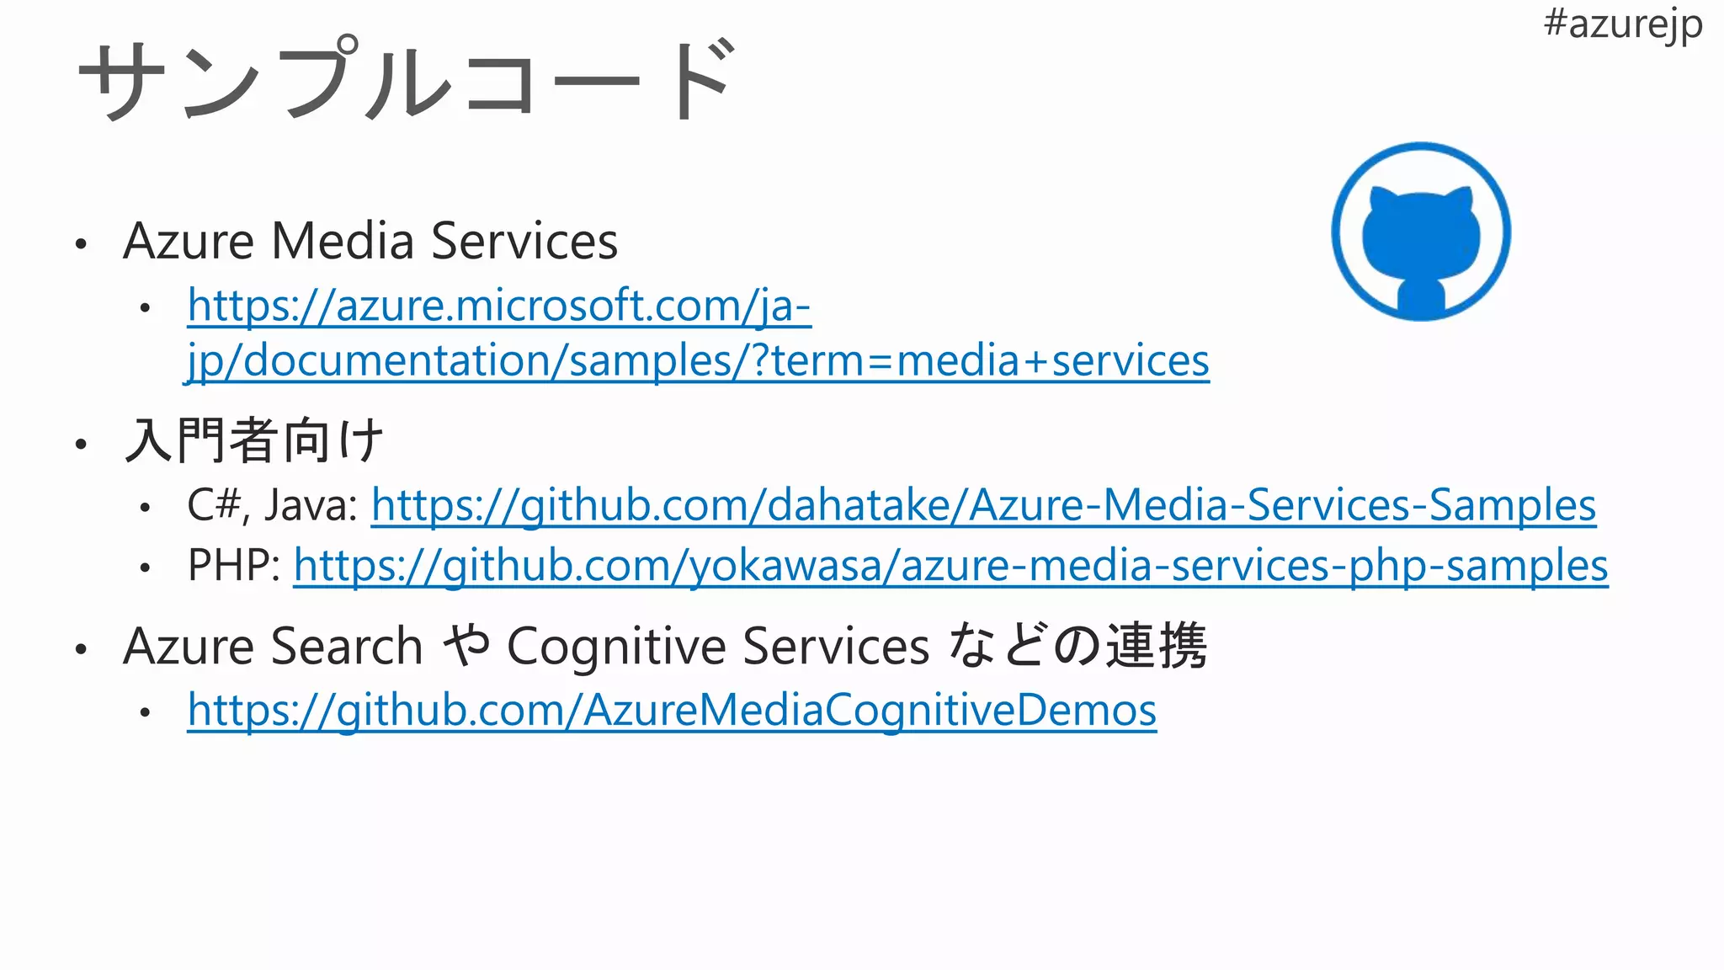The image size is (1724, 970).
Task: Click the sub-bullet before the AzureMediaCognitiveDemos link
Action: point(145,713)
